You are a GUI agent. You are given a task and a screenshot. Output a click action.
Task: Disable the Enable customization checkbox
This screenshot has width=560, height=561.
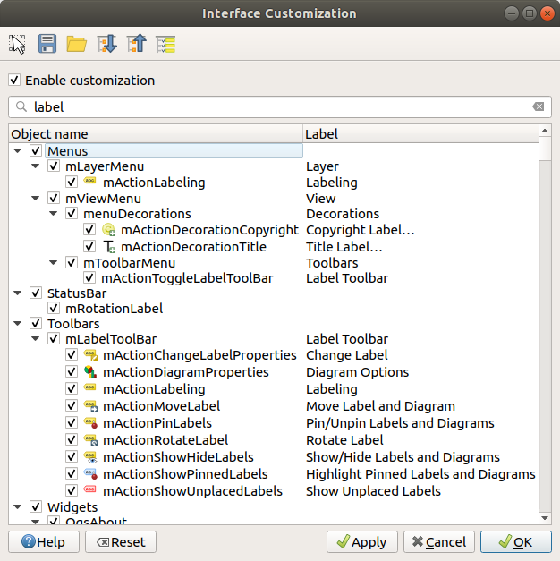14,81
